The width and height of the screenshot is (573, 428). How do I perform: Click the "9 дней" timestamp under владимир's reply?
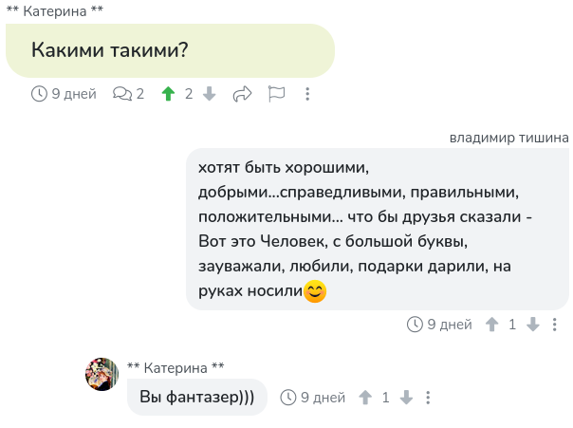[x=450, y=325]
